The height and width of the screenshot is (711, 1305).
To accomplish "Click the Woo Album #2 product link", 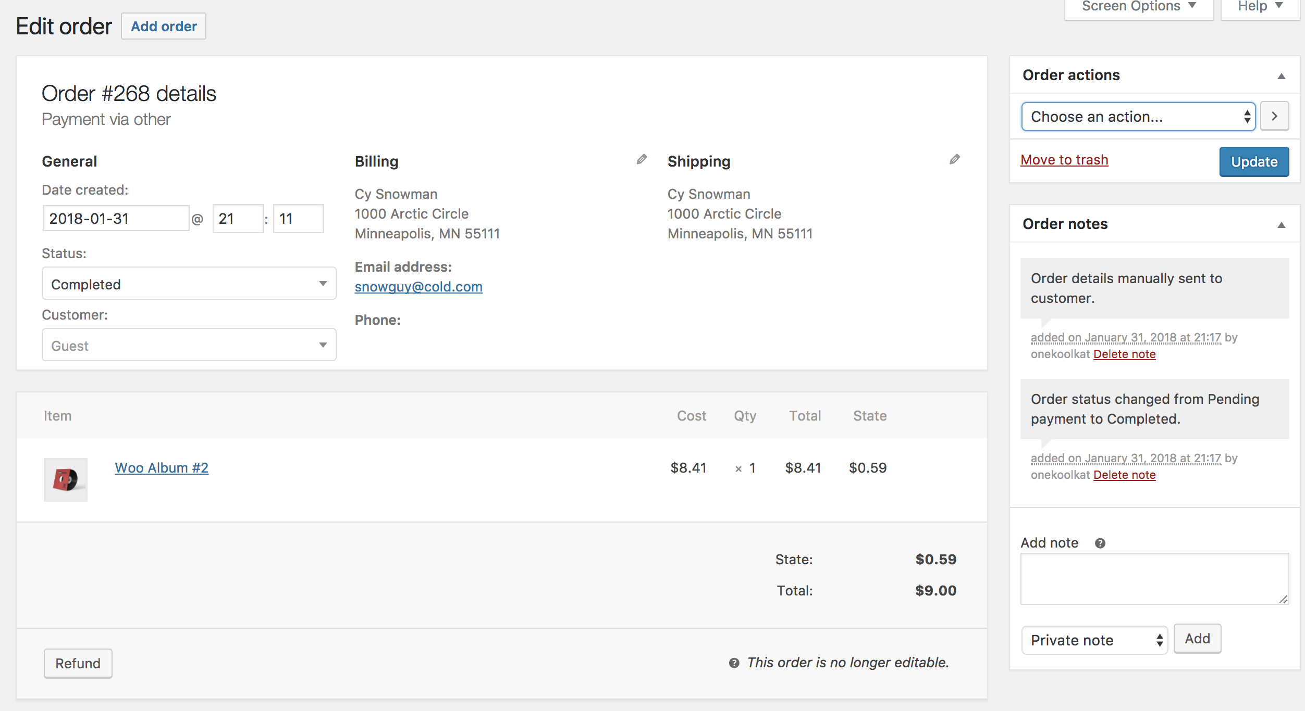I will [162, 467].
